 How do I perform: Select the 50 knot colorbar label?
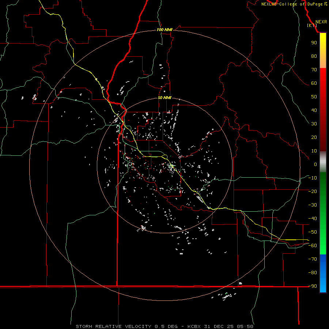[314, 97]
